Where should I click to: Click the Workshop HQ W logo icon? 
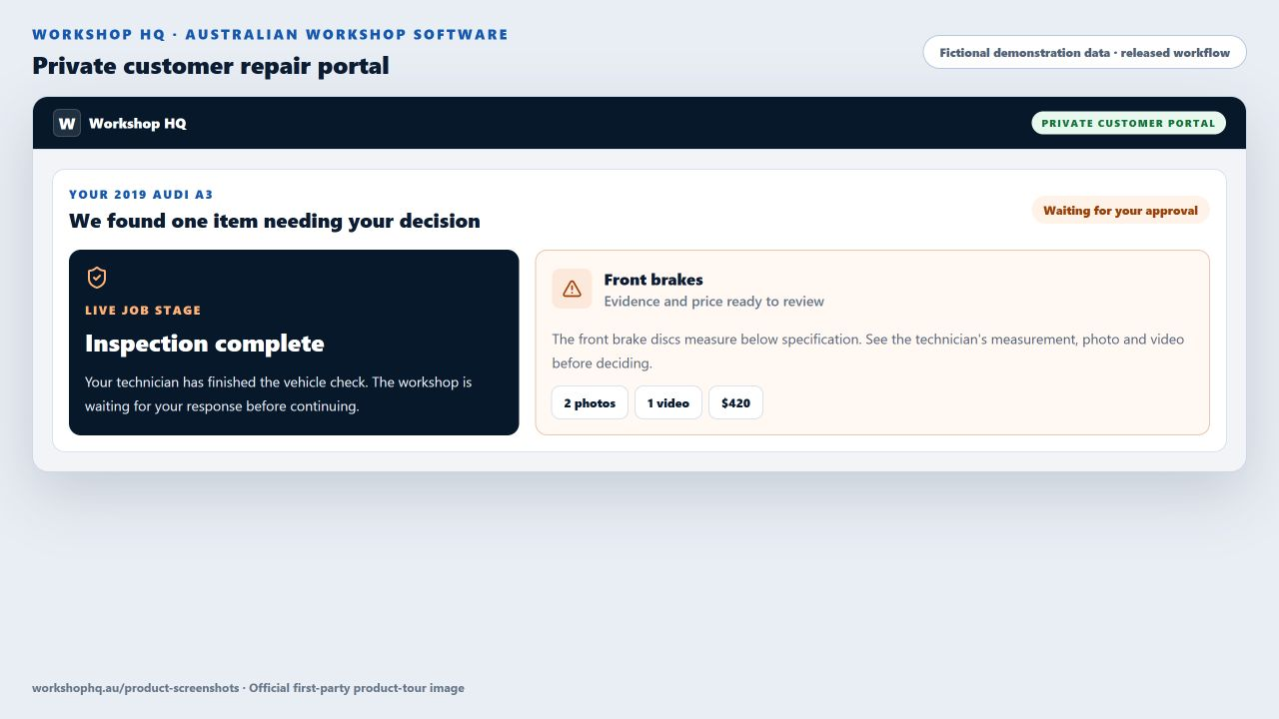(x=67, y=123)
